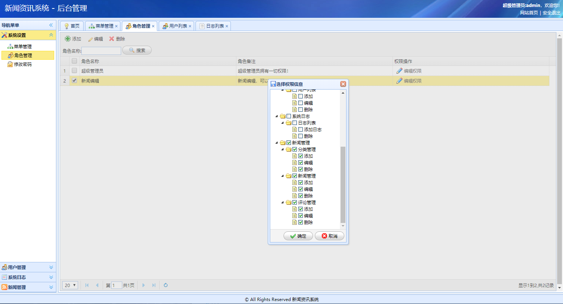Expand the 用户管理 accordion panel arrow
Screen dimensions: 563x304
[51, 267]
